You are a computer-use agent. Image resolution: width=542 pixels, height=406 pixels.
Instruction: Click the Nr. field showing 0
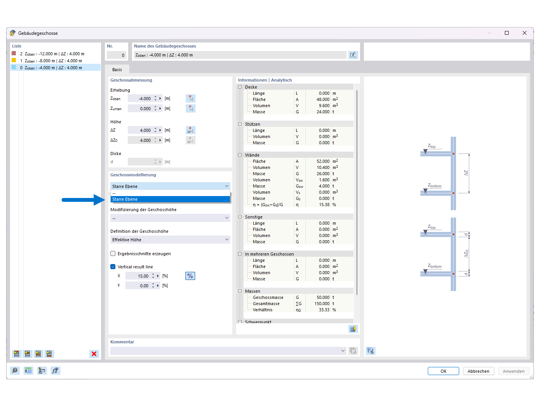[x=117, y=55]
